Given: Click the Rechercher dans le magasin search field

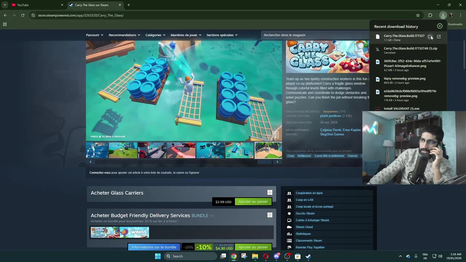Looking at the screenshot, I should [315, 35].
